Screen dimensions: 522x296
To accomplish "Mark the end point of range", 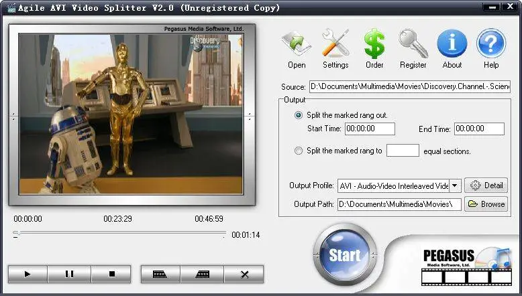I will (202, 274).
